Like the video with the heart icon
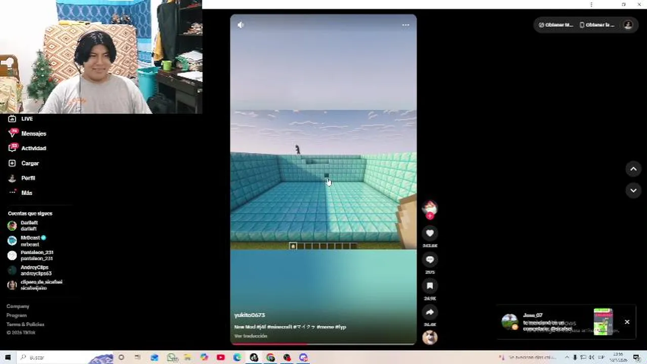647x364 pixels. (430, 233)
